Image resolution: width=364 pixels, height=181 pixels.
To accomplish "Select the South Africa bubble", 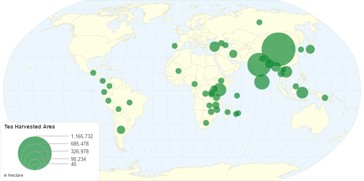I will [206, 123].
